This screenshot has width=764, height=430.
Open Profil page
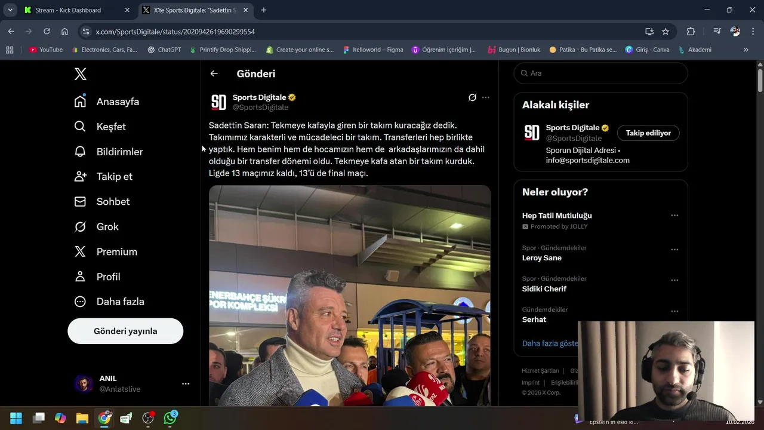[97, 277]
